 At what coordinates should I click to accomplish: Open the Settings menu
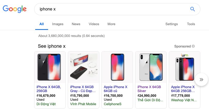click(x=171, y=24)
